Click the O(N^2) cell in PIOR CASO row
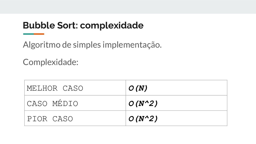Viewport: 256px width, 144px height. coord(176,118)
